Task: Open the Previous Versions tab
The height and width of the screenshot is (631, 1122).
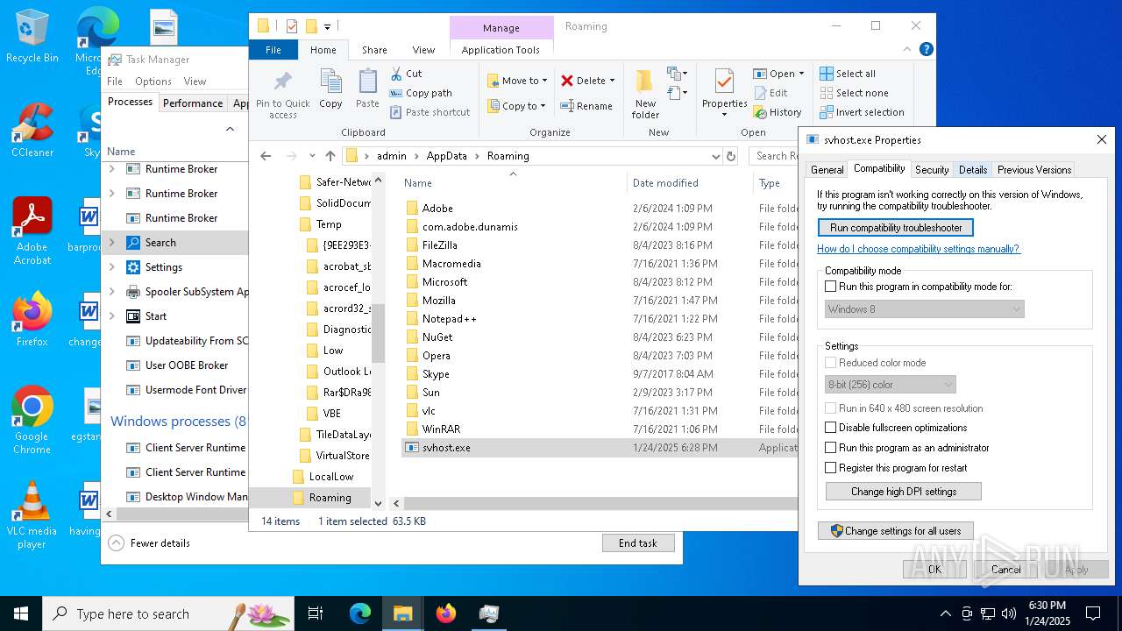Action: [1034, 170]
